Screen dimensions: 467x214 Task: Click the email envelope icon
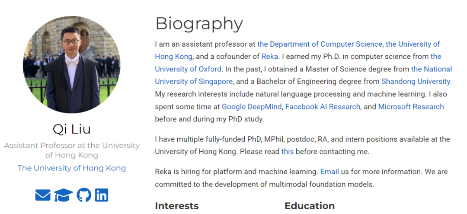[43, 195]
